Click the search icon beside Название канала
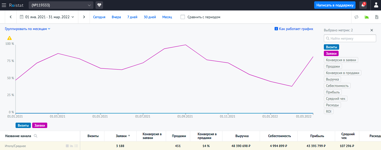 click(35, 136)
